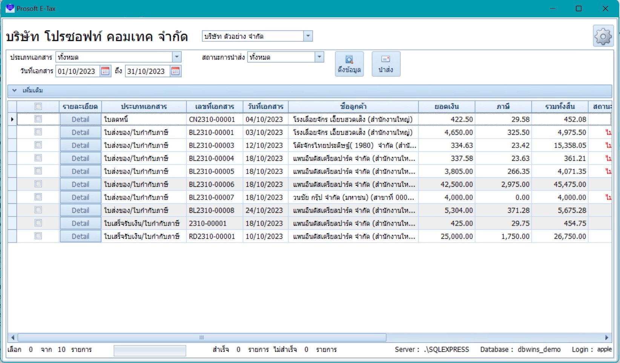Click Detail button for RD2310-00001
Image resolution: width=620 pixels, height=363 pixels.
tap(80, 236)
